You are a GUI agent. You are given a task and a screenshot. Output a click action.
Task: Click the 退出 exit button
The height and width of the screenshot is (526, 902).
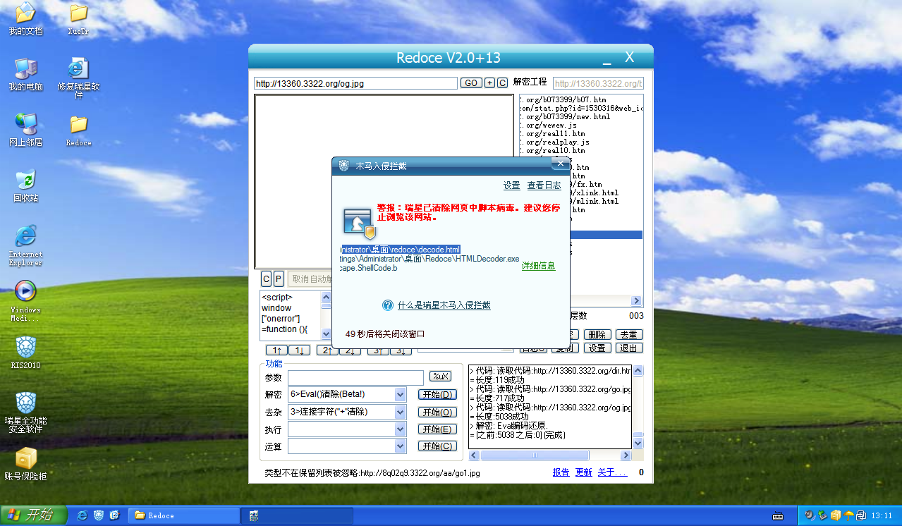[x=629, y=348]
